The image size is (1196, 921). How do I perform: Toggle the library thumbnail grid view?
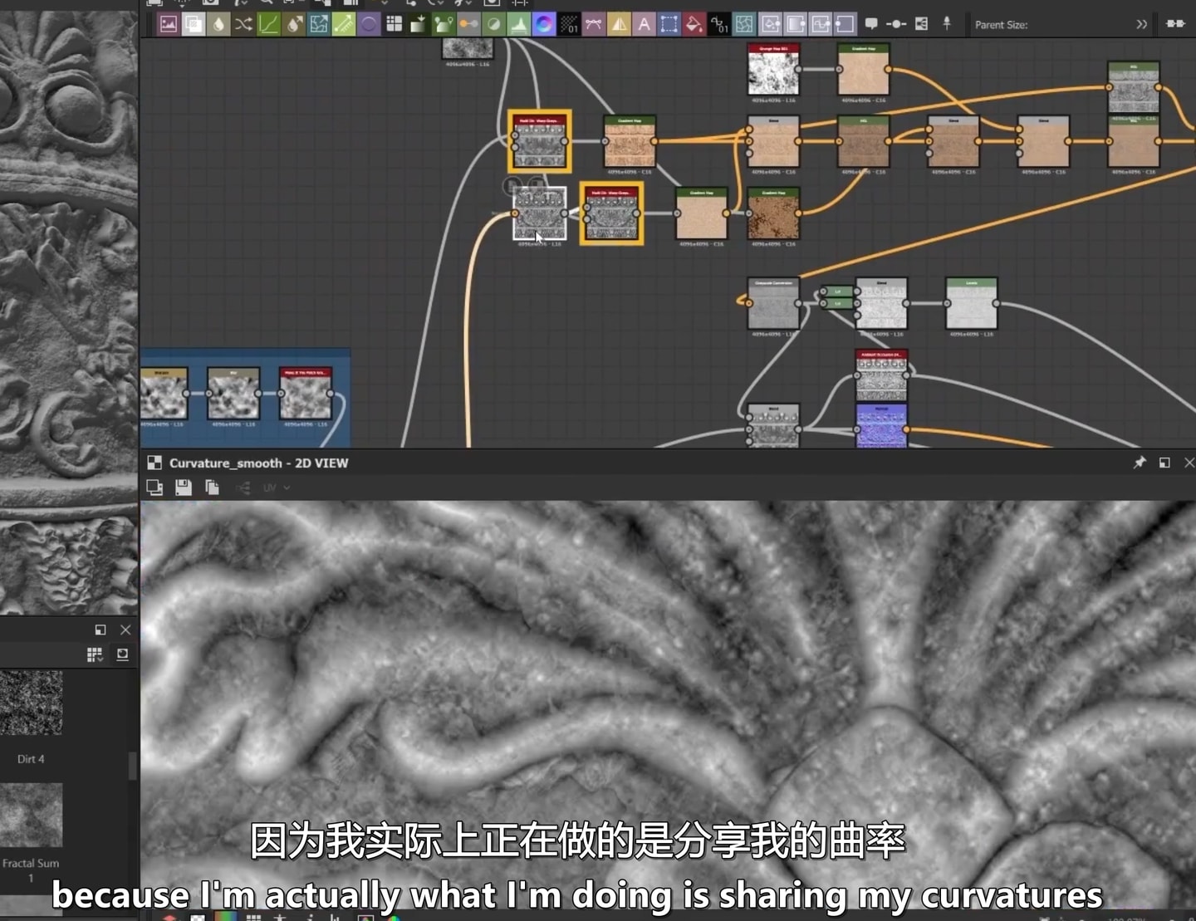coord(95,654)
